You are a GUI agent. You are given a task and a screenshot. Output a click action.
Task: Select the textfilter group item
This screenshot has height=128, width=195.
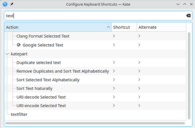[x=19, y=114]
